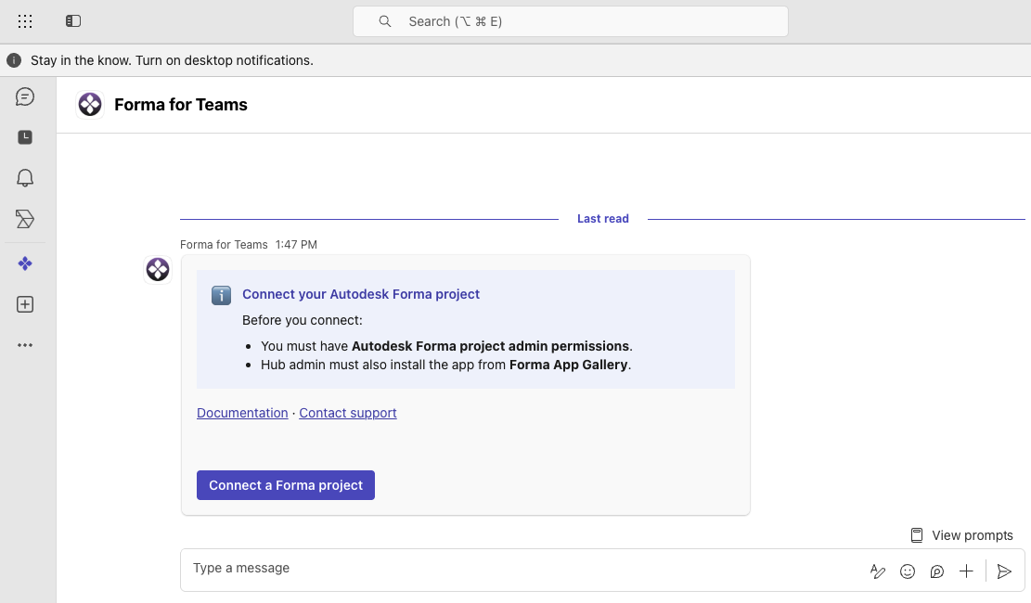Open the emoji picker
The width and height of the screenshot is (1031, 603).
(908, 571)
